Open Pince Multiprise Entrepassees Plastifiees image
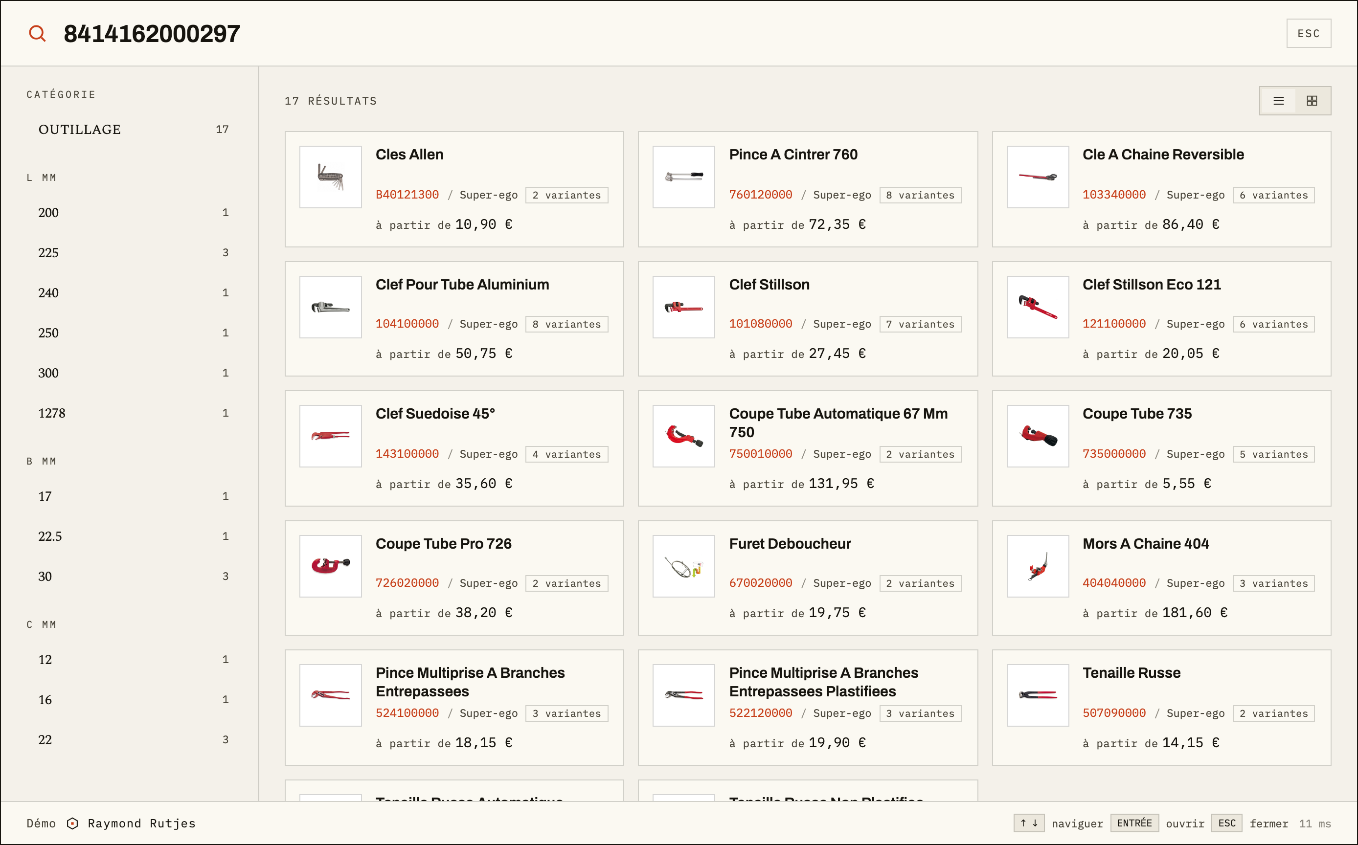 click(x=684, y=695)
